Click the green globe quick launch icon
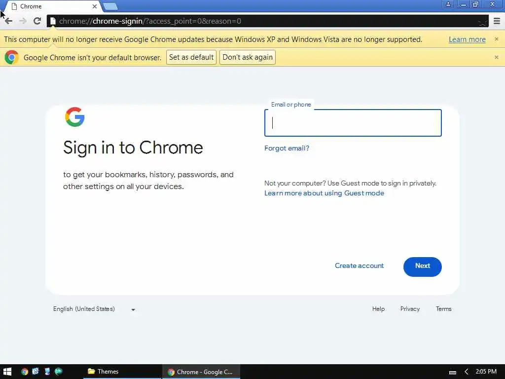 58,371
